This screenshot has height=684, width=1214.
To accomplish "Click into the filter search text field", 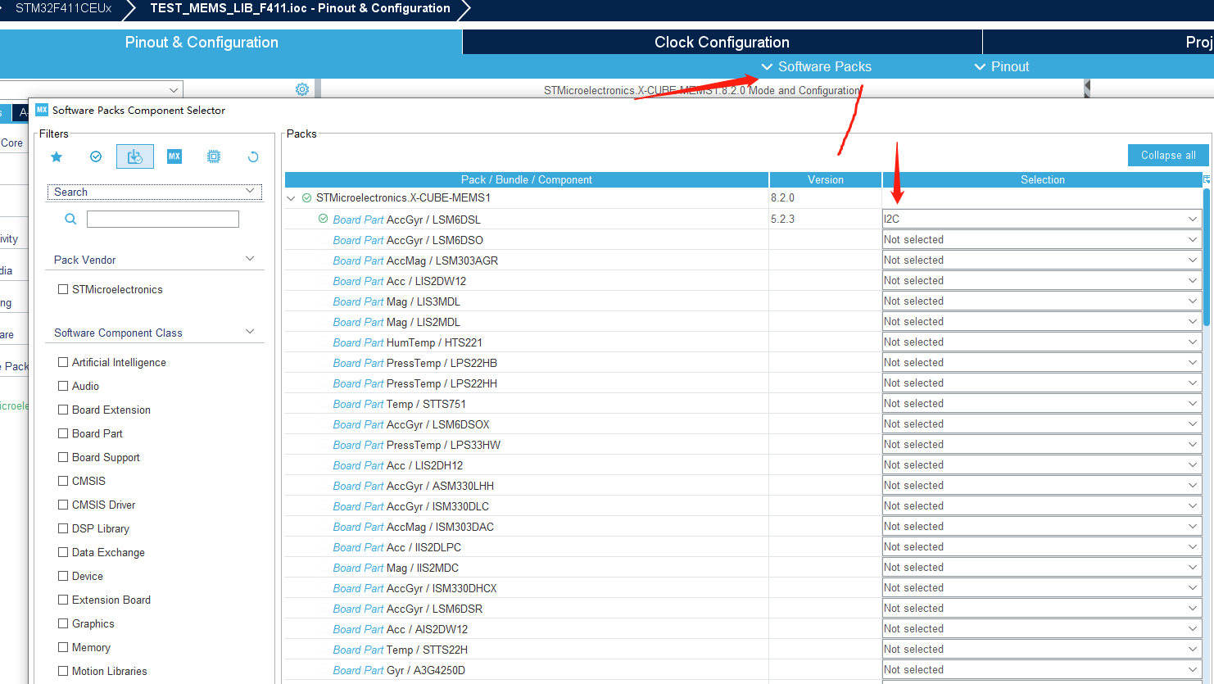I will pyautogui.click(x=163, y=219).
